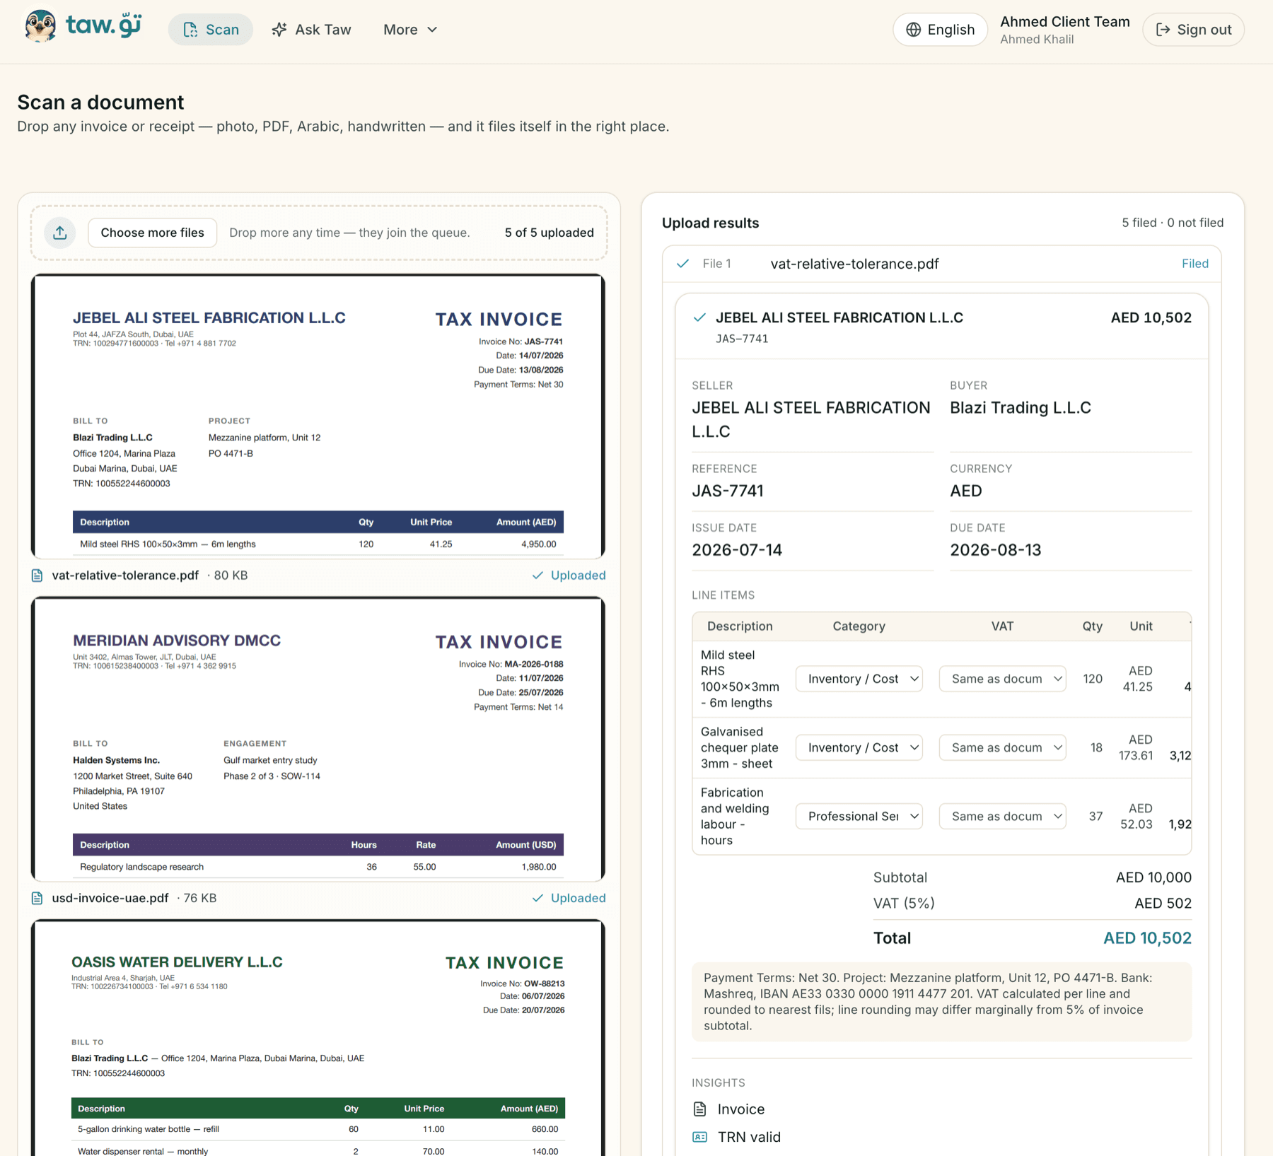Select the due date 2026-08-13

[995, 550]
